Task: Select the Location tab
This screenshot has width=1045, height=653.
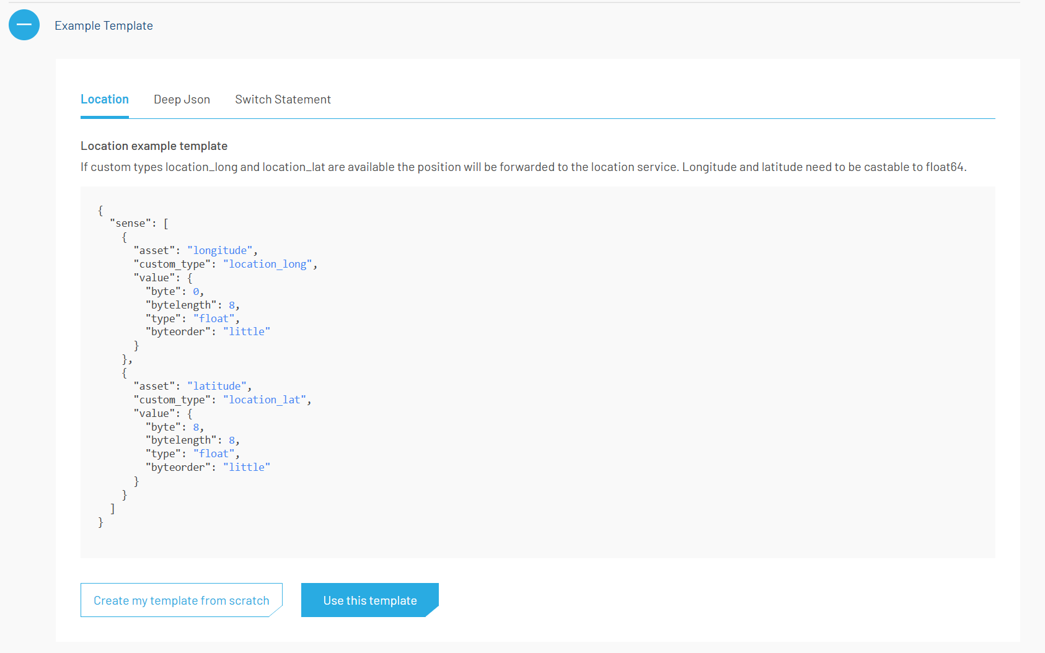Action: click(x=104, y=99)
